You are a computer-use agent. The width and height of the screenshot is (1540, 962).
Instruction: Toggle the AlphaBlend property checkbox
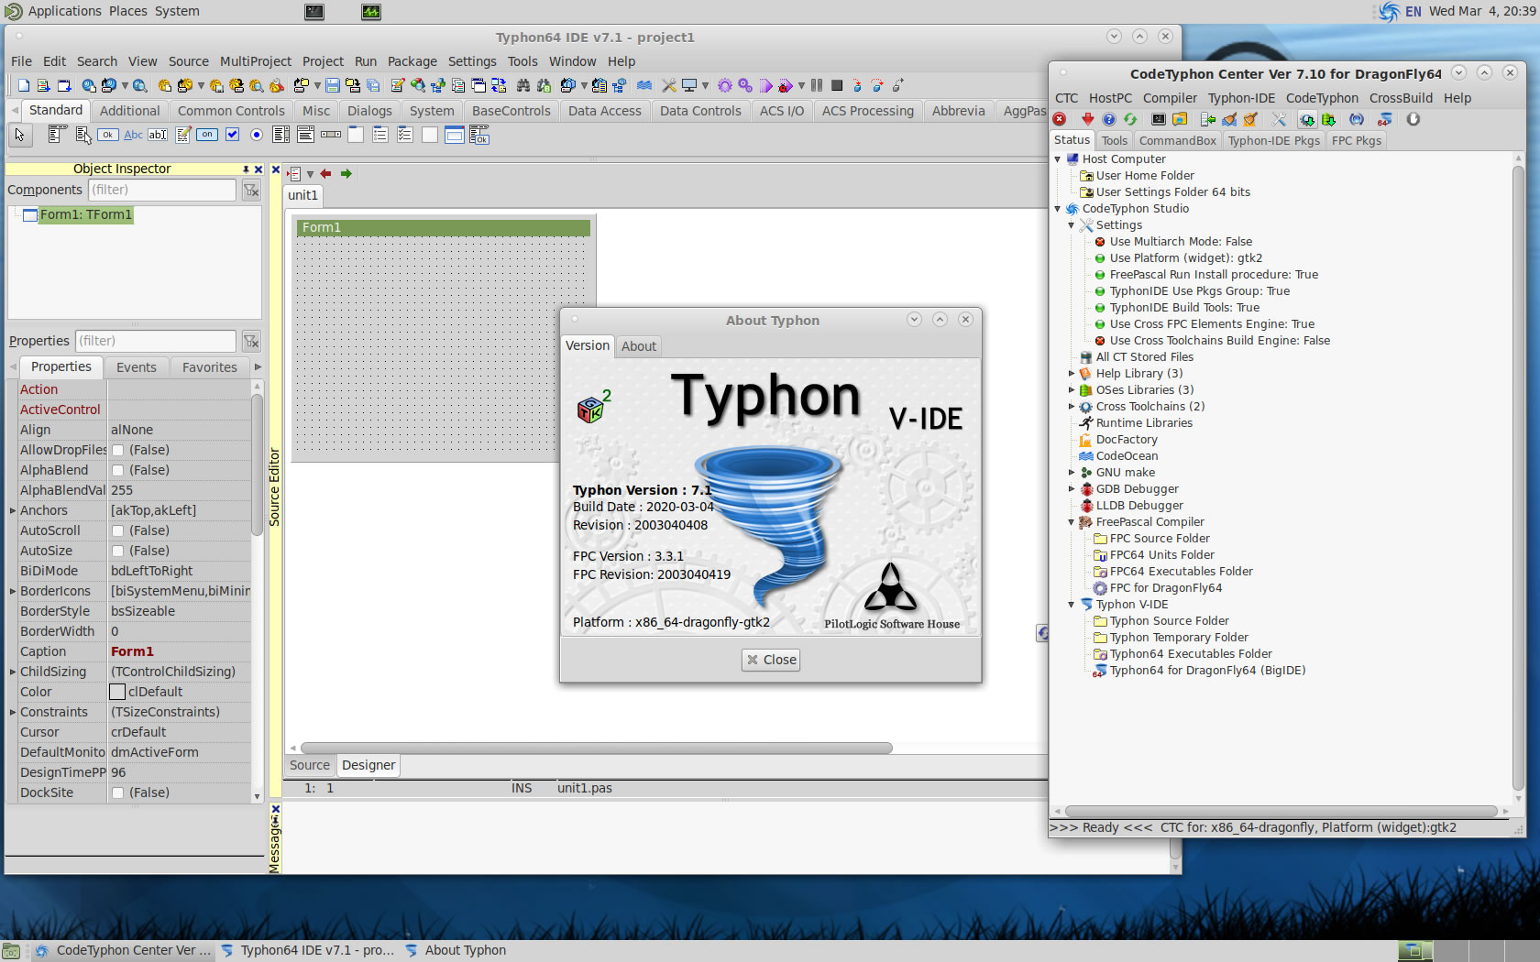click(x=117, y=470)
